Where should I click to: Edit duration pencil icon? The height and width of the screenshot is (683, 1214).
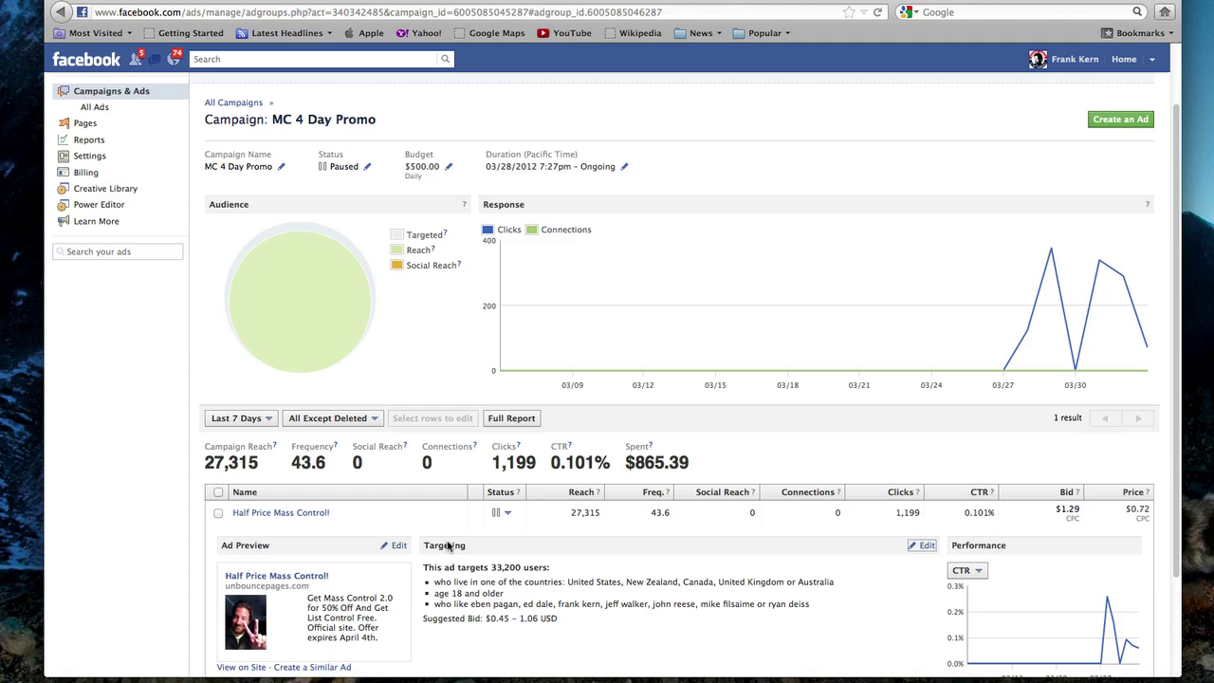click(x=625, y=167)
